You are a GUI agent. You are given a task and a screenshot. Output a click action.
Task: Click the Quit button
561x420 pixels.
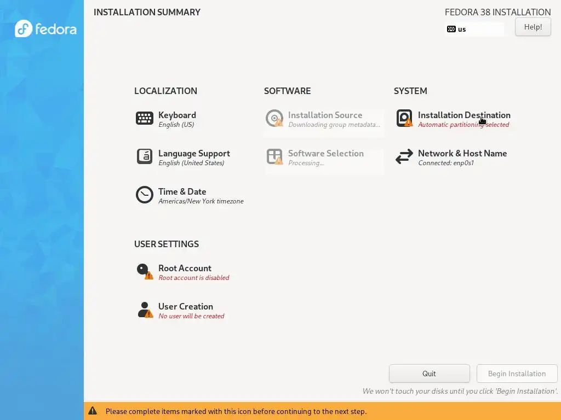[x=430, y=374]
